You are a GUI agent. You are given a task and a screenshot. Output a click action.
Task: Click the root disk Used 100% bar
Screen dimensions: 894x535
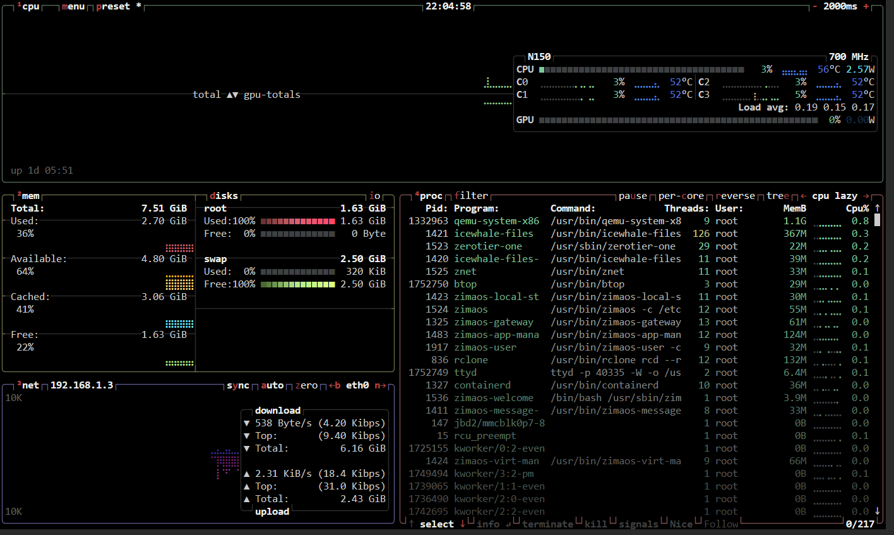(298, 221)
